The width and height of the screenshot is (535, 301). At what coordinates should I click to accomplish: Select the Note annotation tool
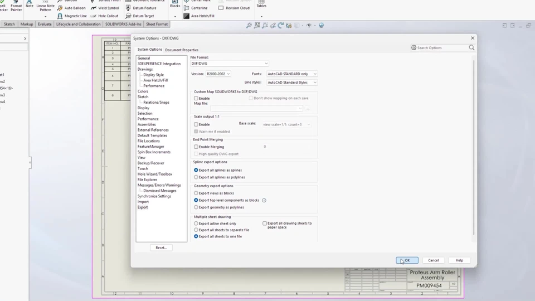[30, 4]
